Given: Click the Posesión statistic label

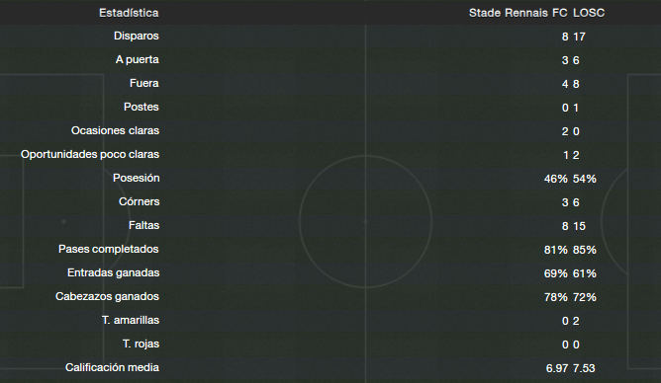Looking at the screenshot, I should pyautogui.click(x=137, y=178).
